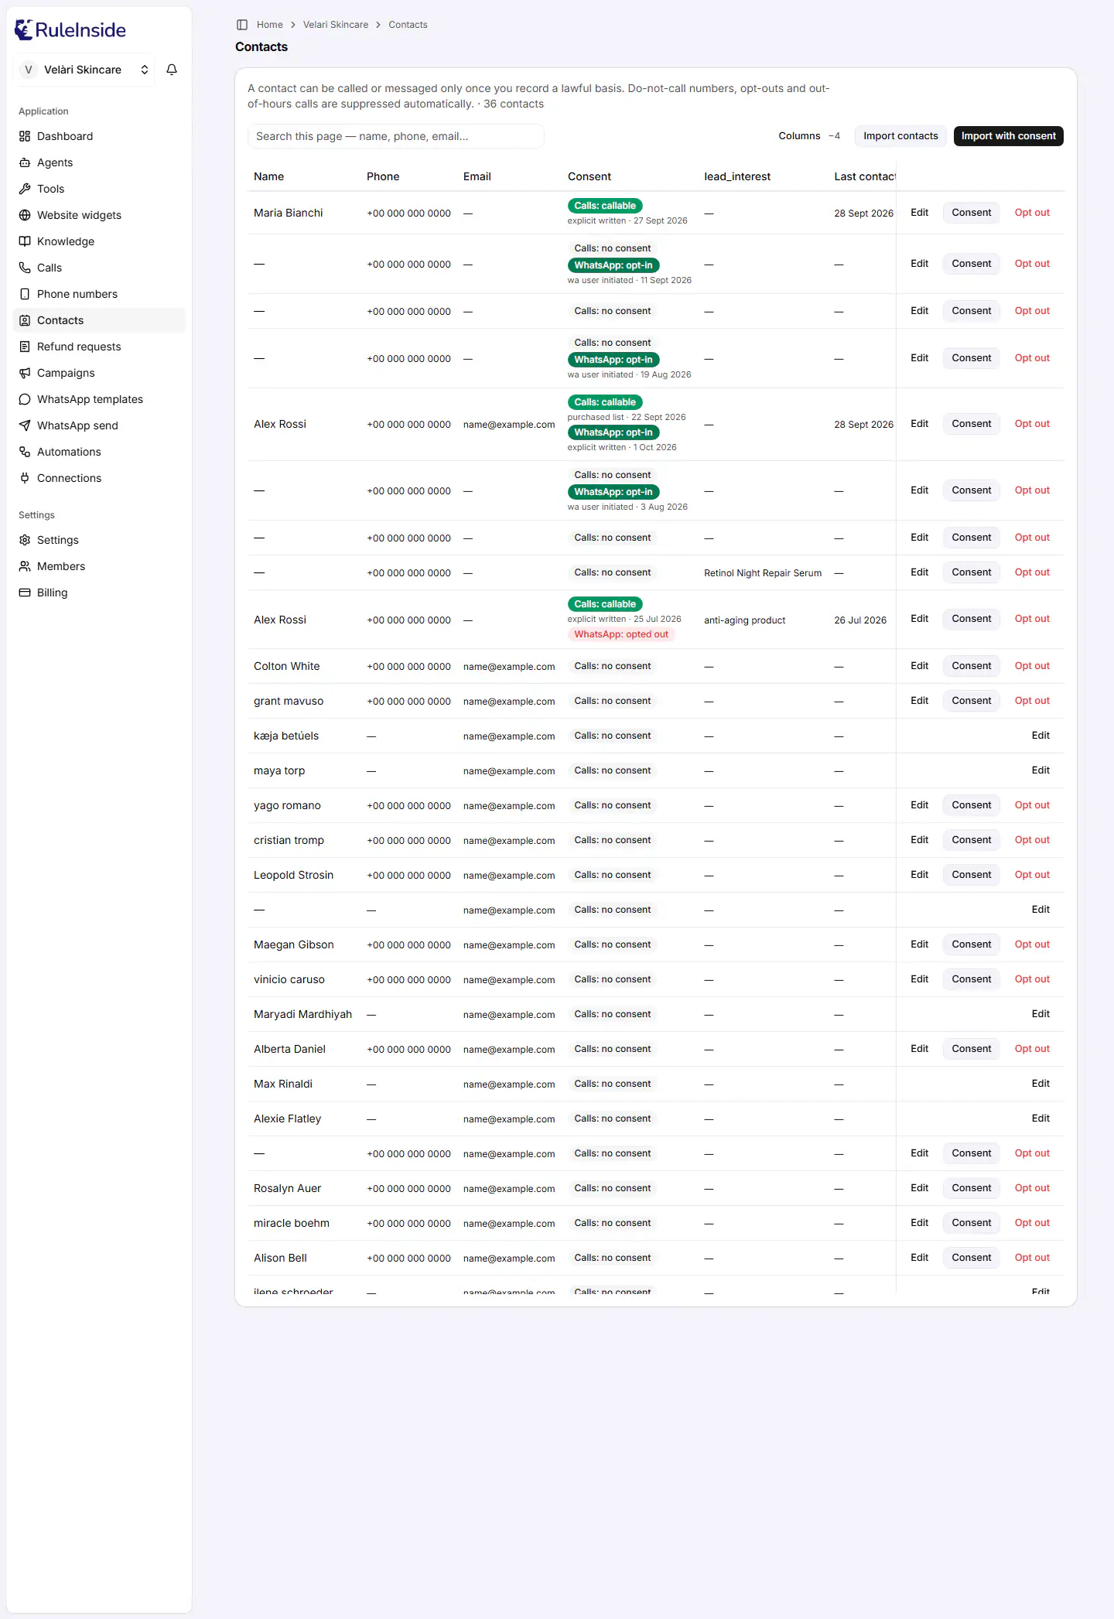
Task: Record consent for Colton White
Action: pyautogui.click(x=971, y=666)
